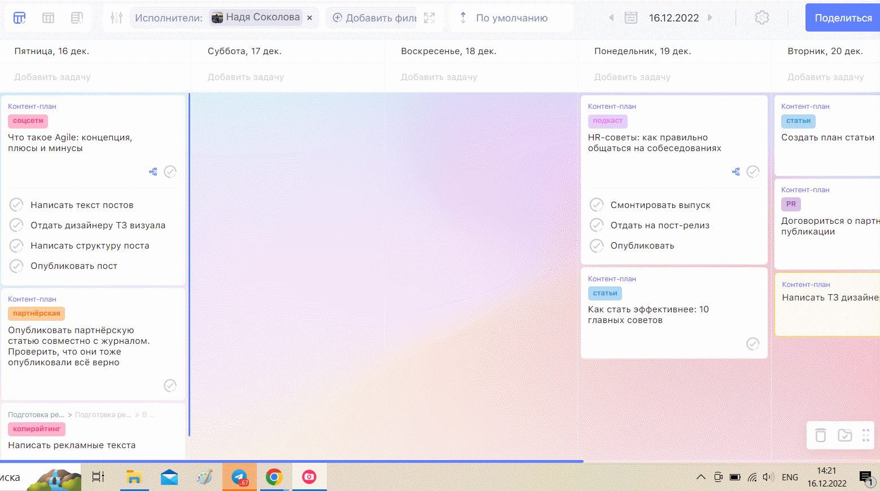Open Telegram from the taskbar
The image size is (880, 491).
239,477
